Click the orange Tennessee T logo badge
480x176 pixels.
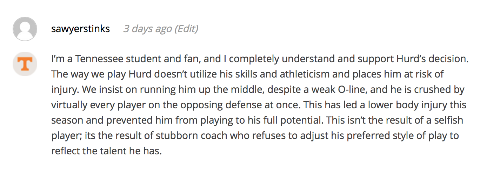pyautogui.click(x=25, y=64)
